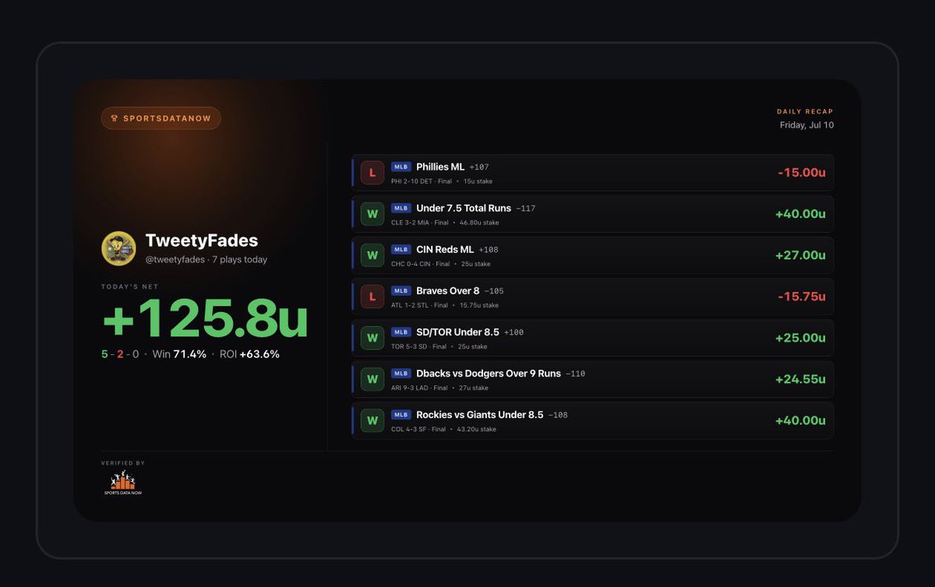Click the L icon on Phillies ML row
This screenshot has width=935, height=587.
click(372, 173)
